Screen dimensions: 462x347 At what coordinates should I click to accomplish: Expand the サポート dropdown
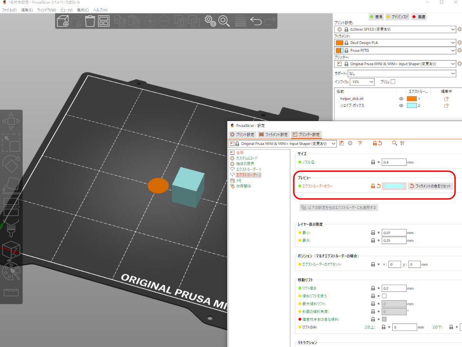point(402,73)
